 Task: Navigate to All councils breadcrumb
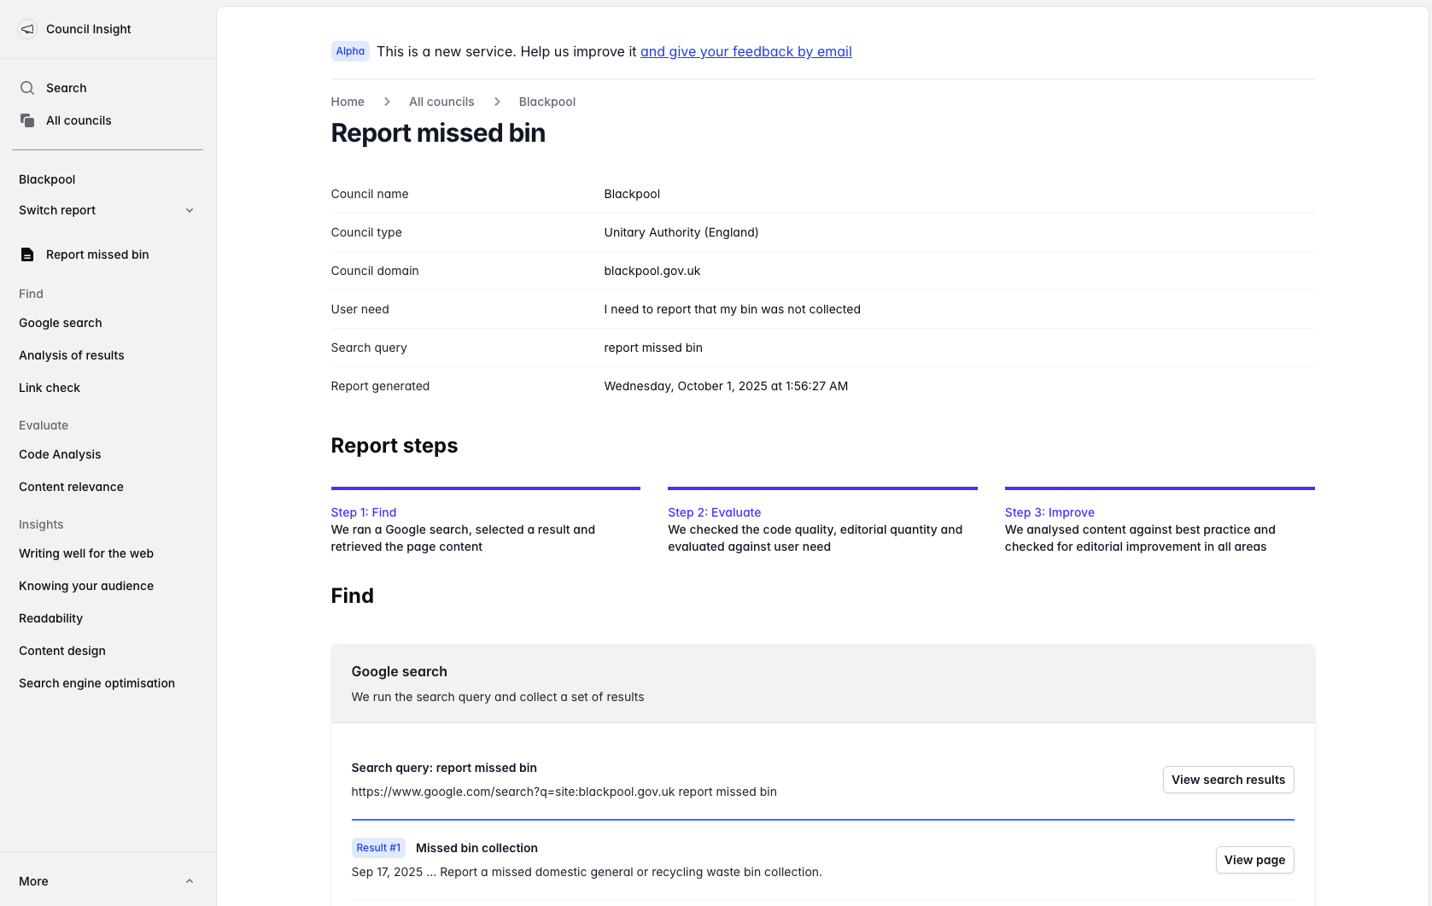[441, 102]
